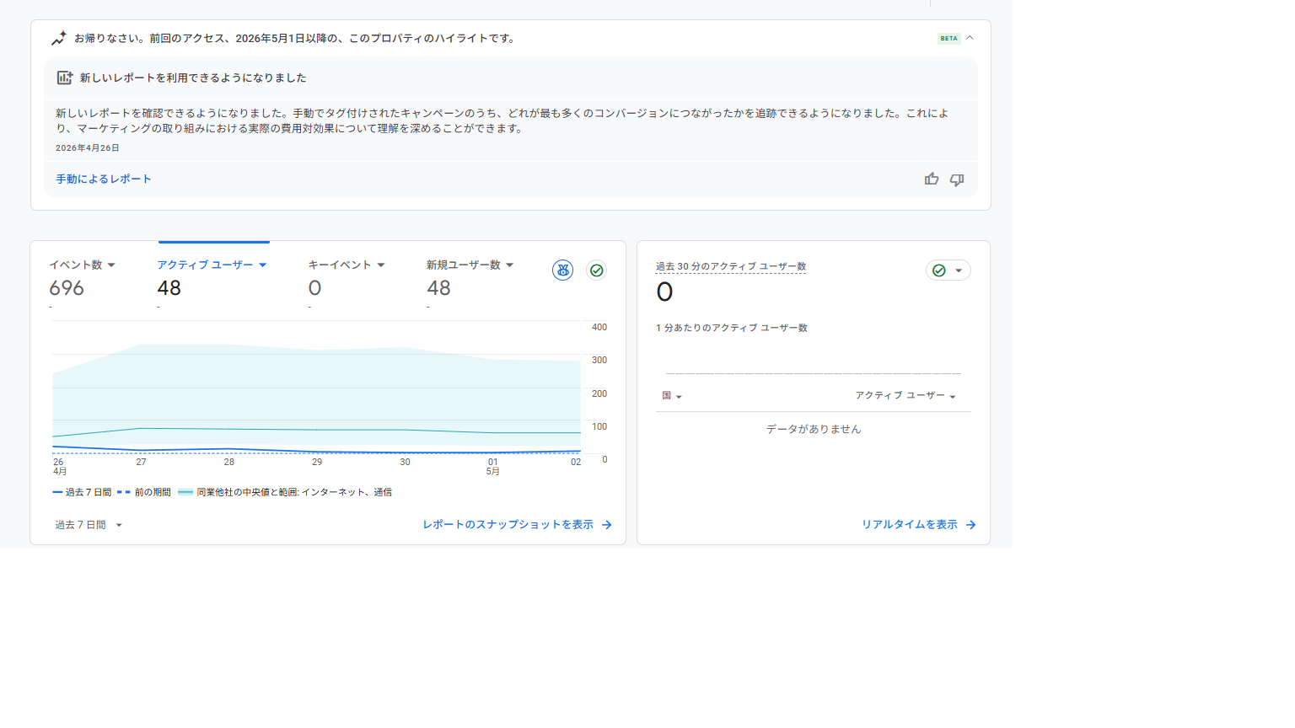Open the キーイベント metric dropdown arrow

click(x=381, y=265)
